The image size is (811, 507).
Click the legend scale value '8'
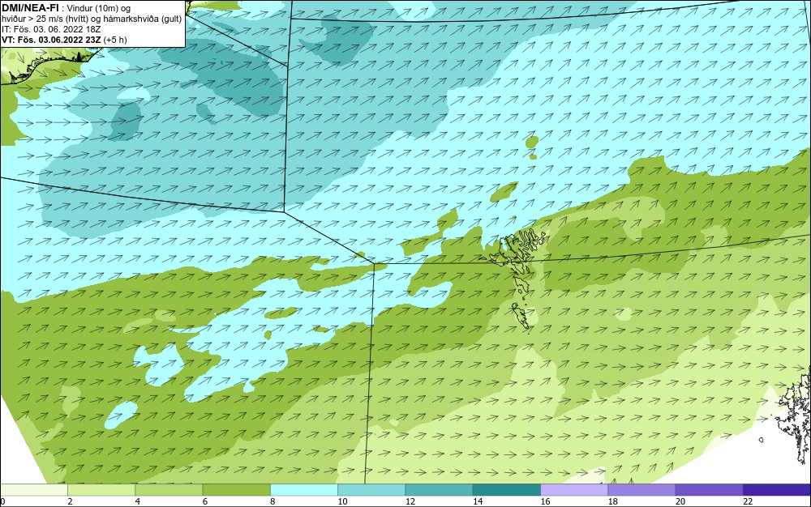point(272,501)
